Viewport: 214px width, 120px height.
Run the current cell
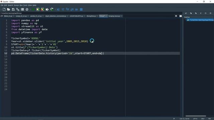click(38, 9)
